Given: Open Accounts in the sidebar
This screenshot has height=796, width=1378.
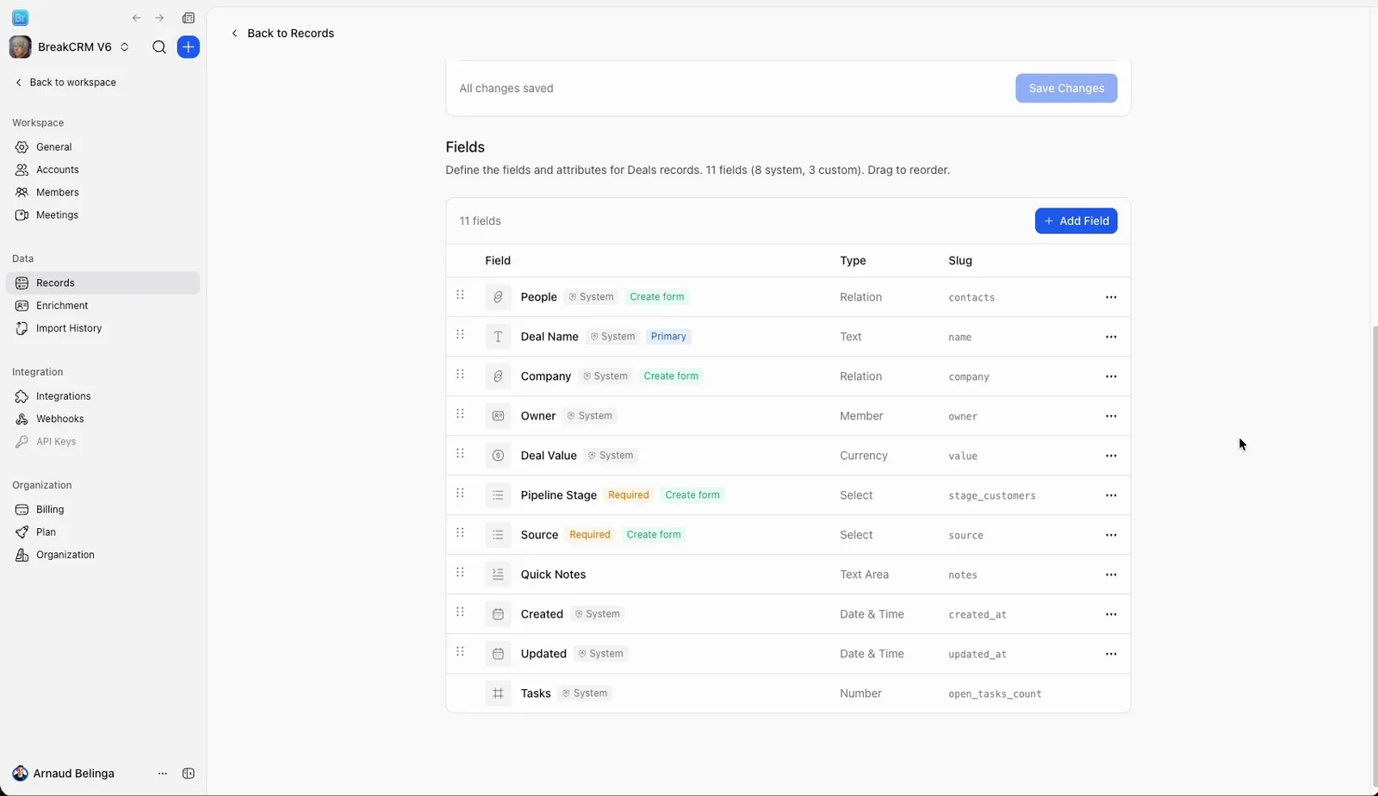Looking at the screenshot, I should point(102,170).
